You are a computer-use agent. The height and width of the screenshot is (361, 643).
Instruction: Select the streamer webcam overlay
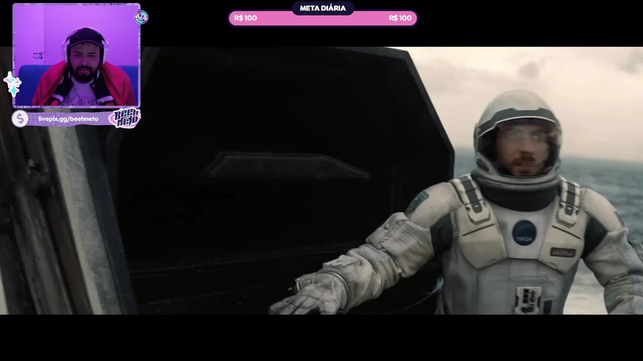coord(76,56)
